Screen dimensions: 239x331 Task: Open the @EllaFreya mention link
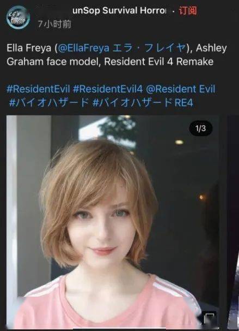click(x=83, y=48)
